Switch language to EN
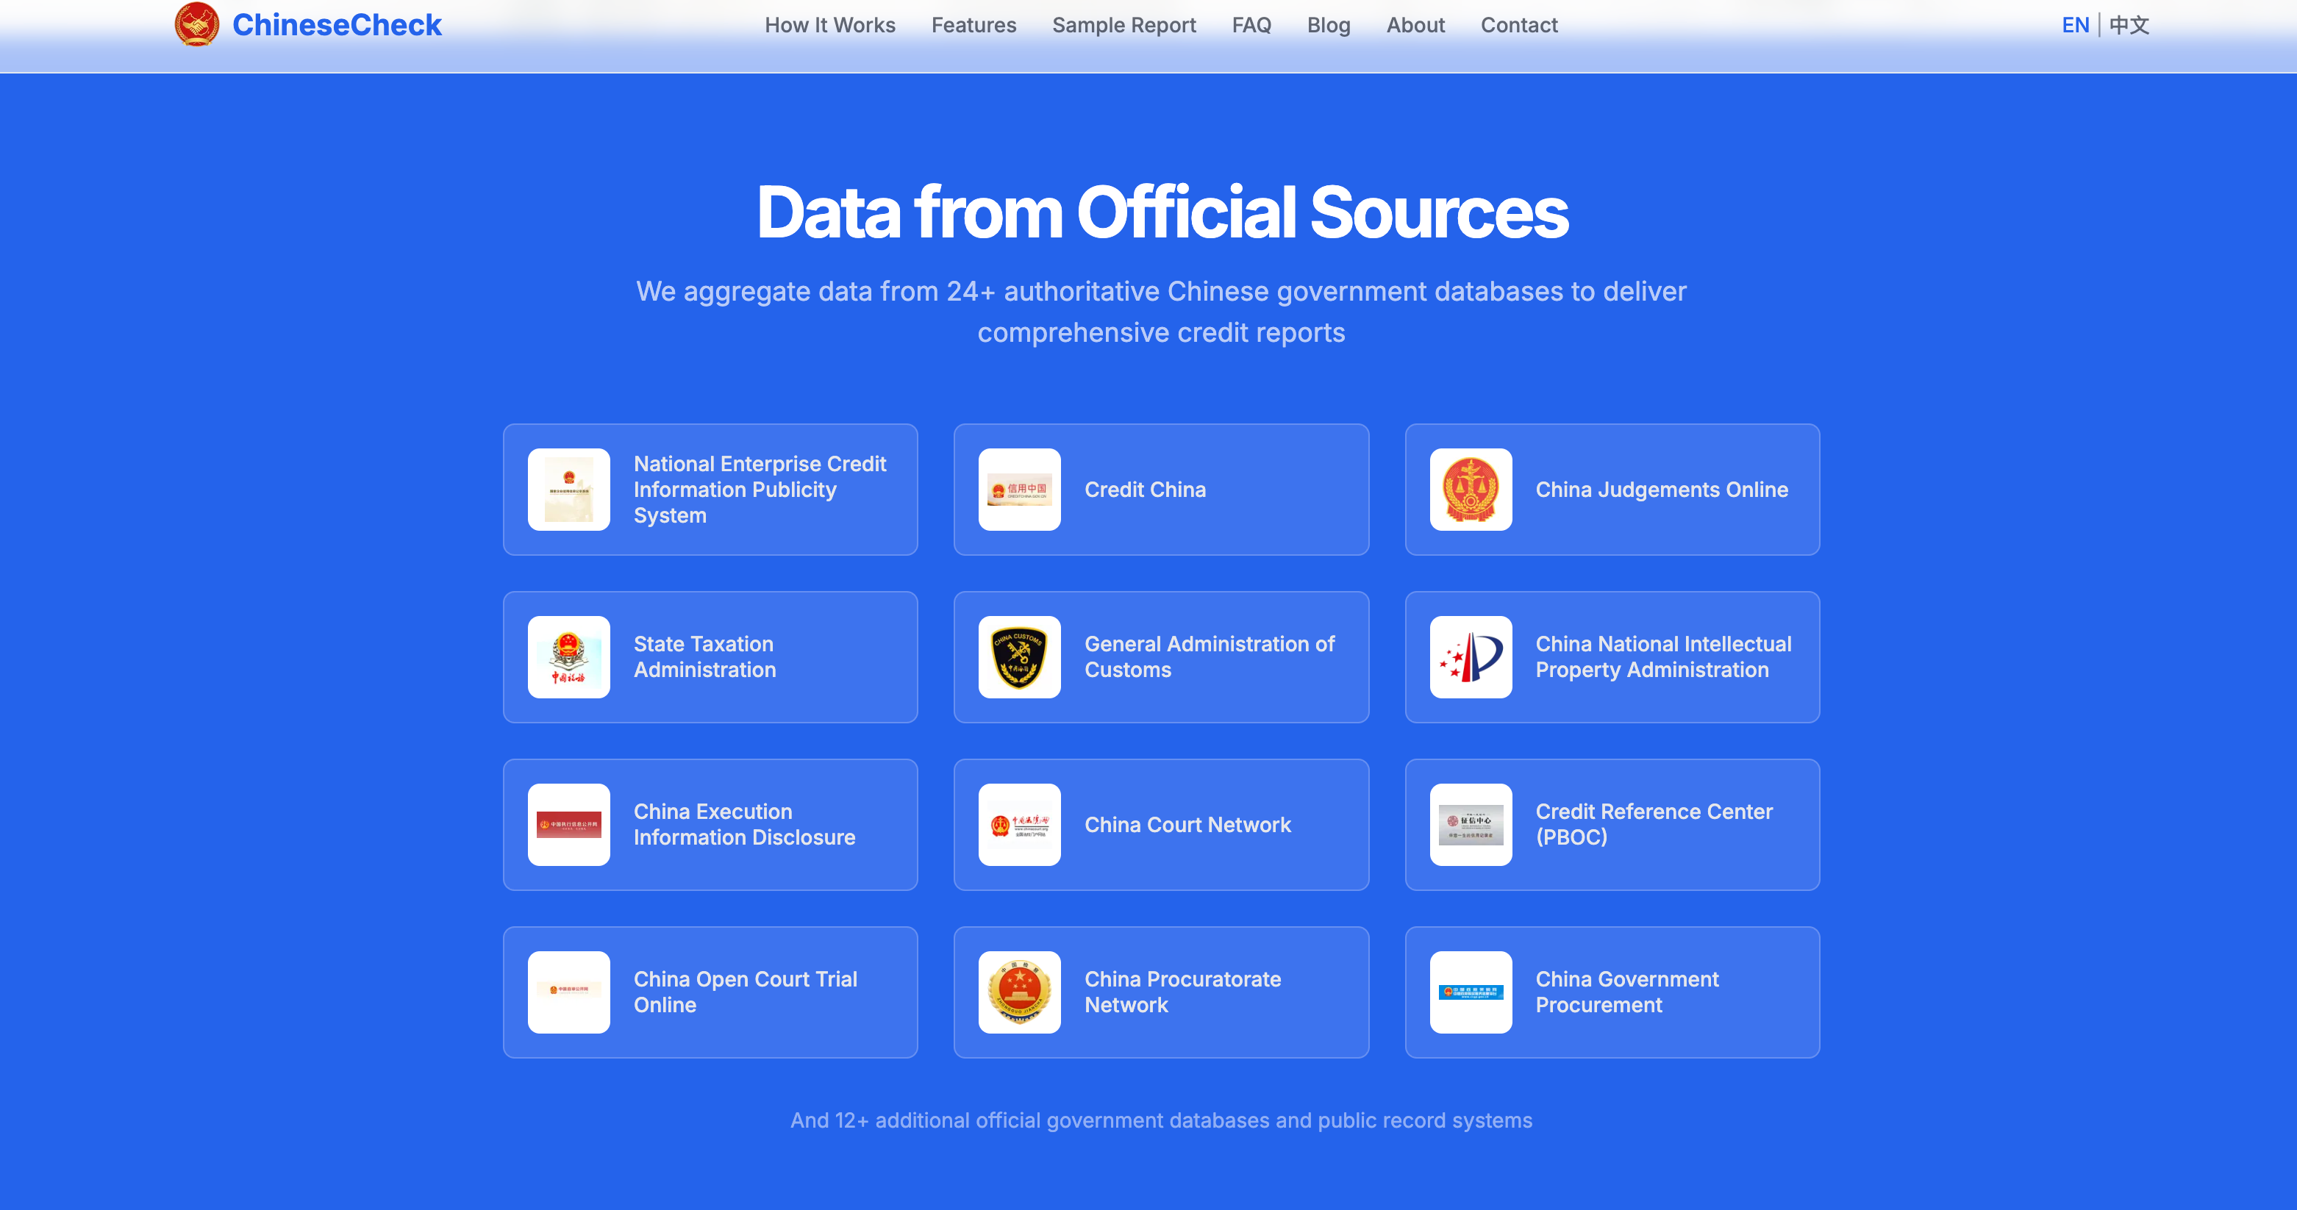Viewport: 2297px width, 1210px height. [x=2075, y=25]
